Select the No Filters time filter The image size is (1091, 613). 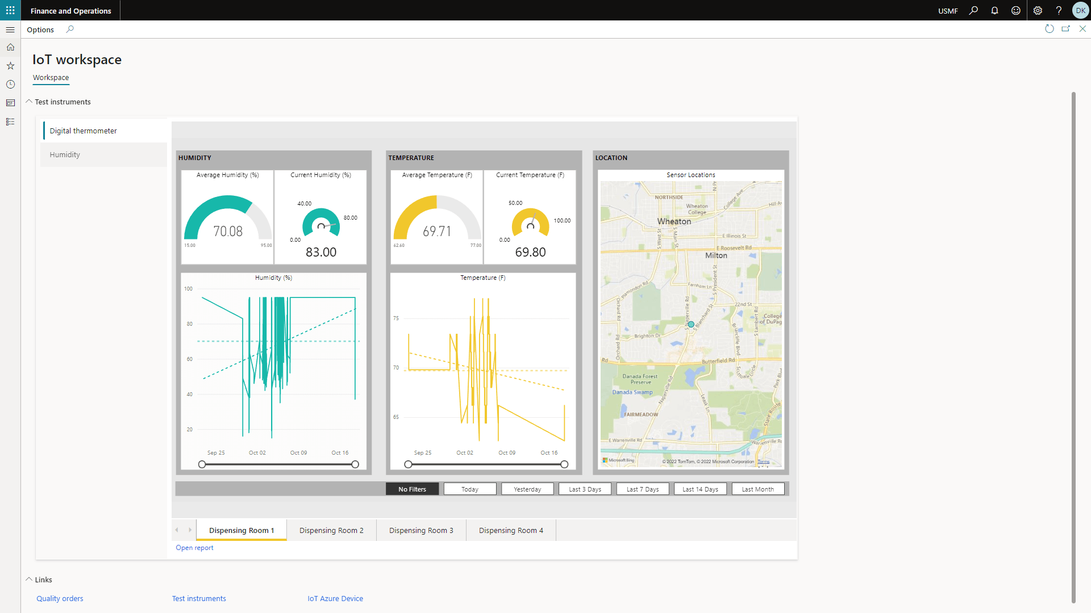click(x=412, y=489)
